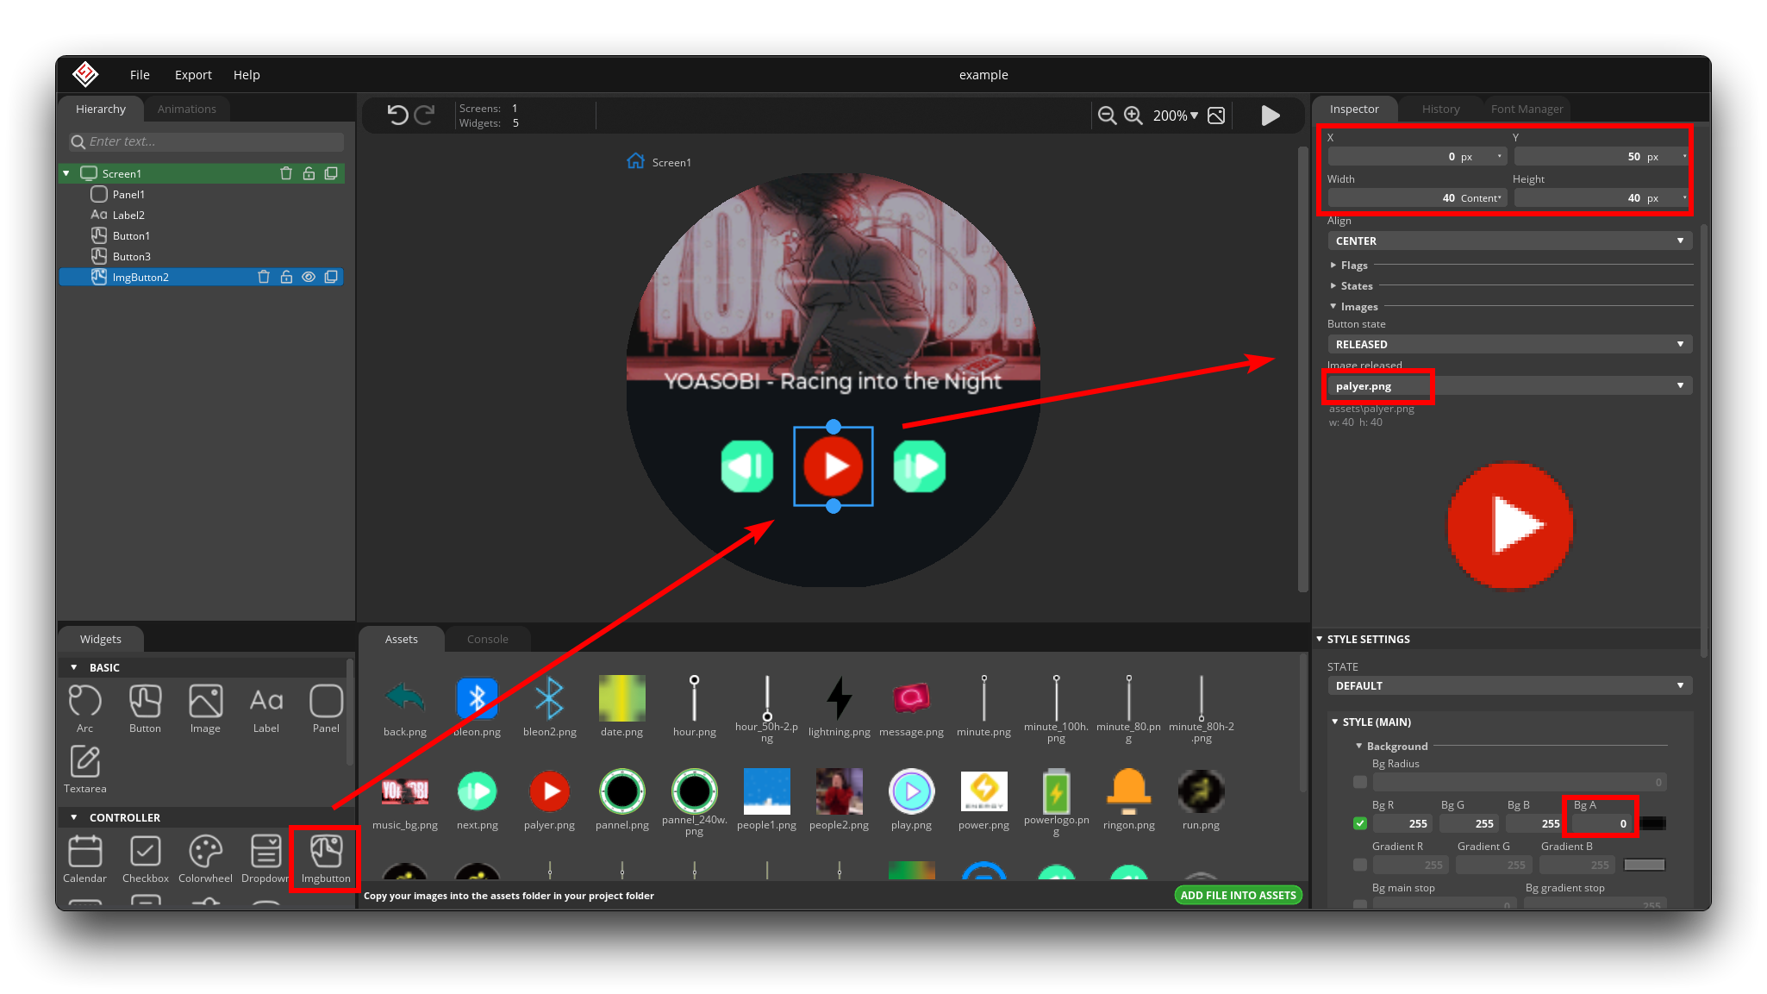Click the screenshot image icon in toolbar
This screenshot has width=1767, height=994.
click(1216, 116)
